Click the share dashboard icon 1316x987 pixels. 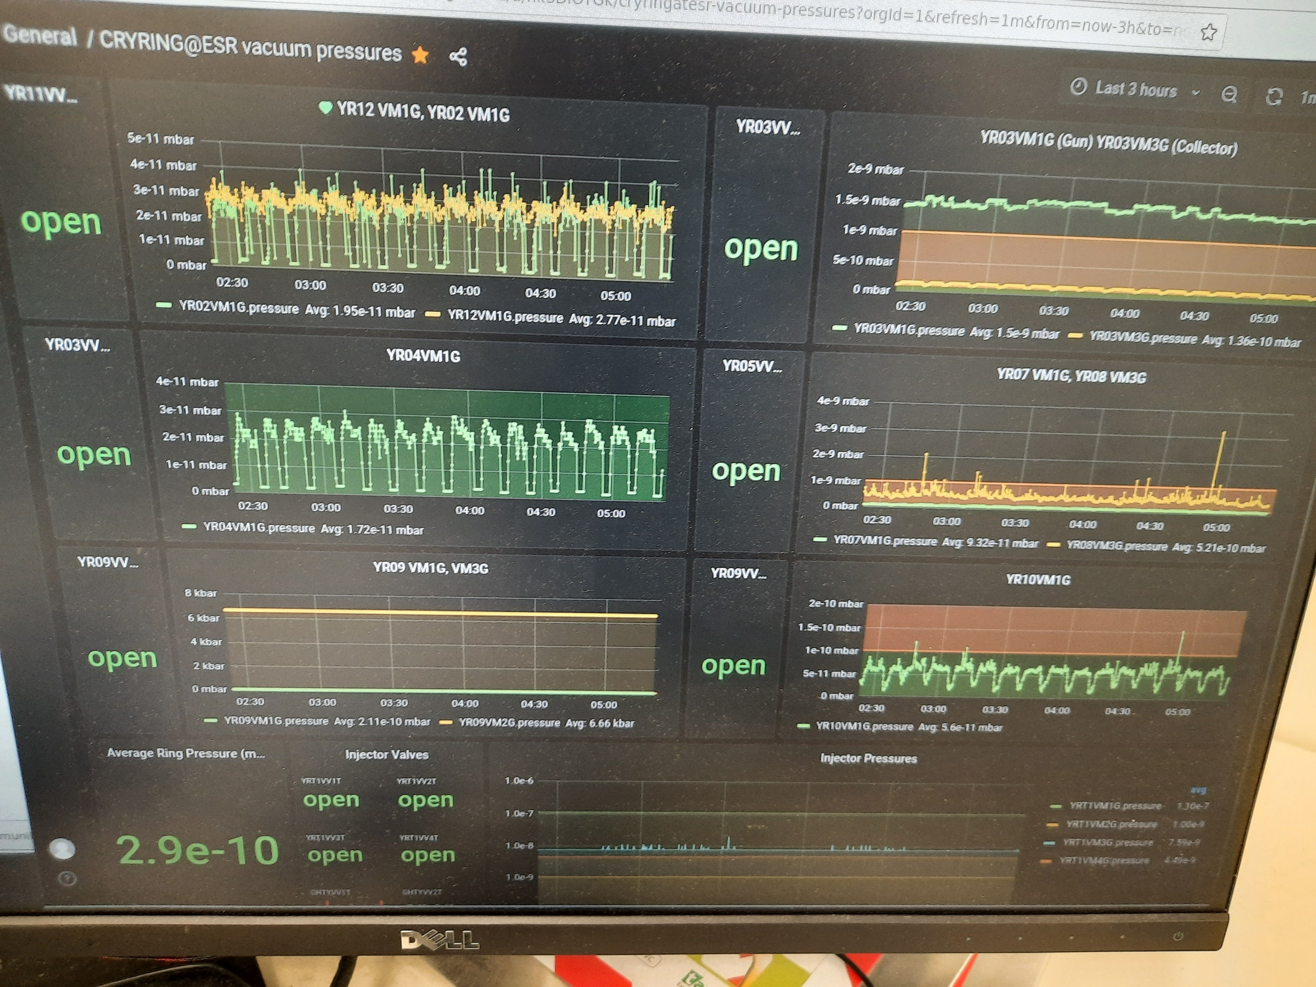pos(458,57)
